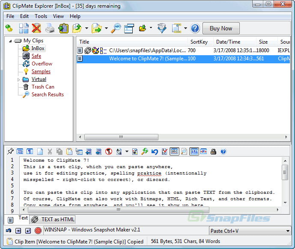Click the stacked window panes icon
Screen dimensions: 295x249
coord(129,28)
